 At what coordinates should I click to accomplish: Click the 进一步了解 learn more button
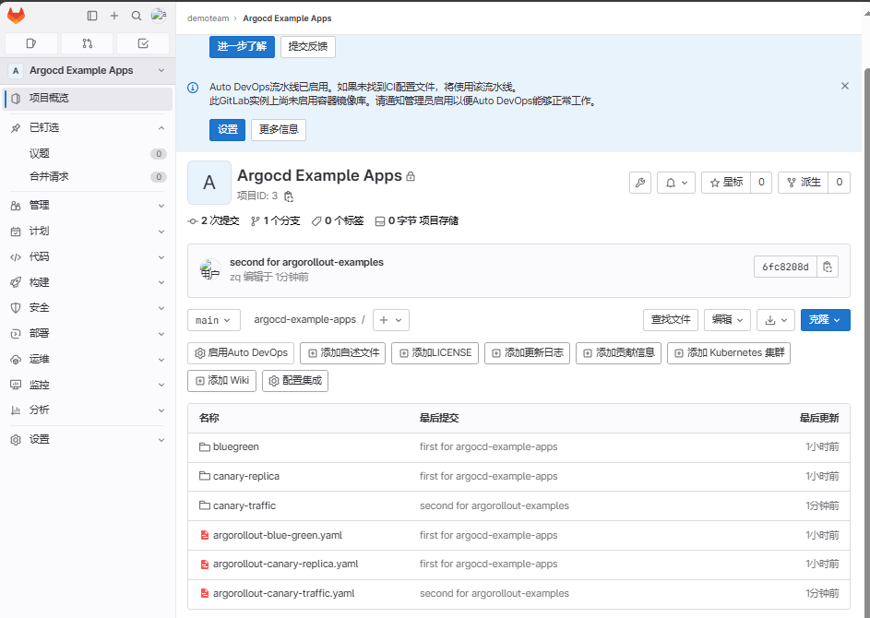[x=242, y=46]
